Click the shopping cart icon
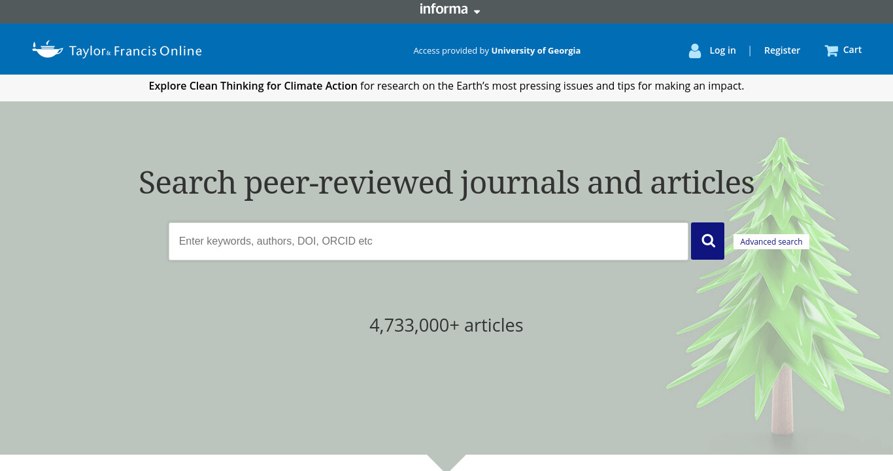Viewport: 893px width, 471px height. click(x=831, y=50)
